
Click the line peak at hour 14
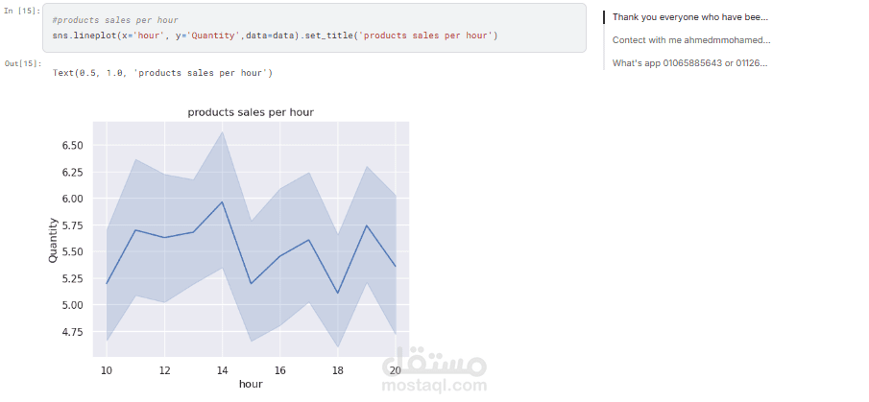[x=222, y=201]
